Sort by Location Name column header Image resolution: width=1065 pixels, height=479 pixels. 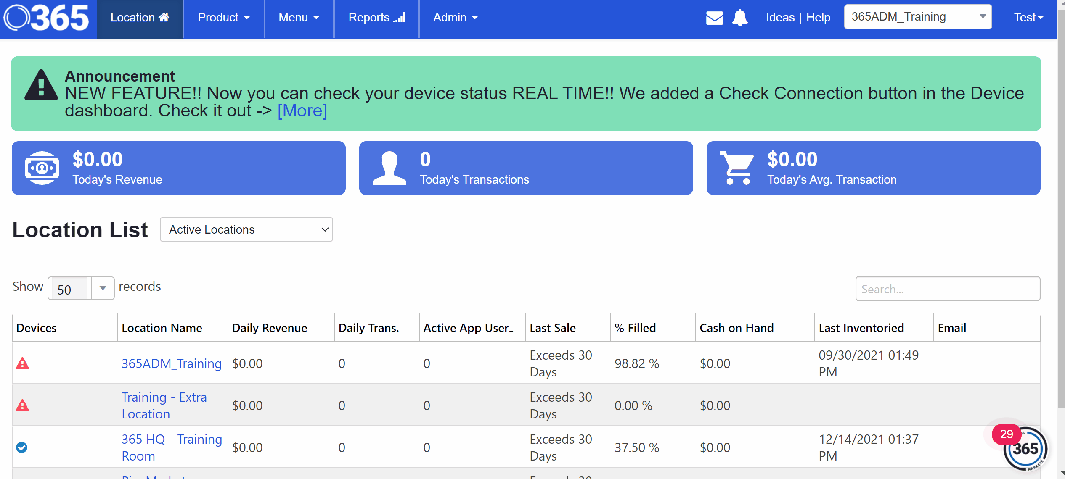click(173, 328)
